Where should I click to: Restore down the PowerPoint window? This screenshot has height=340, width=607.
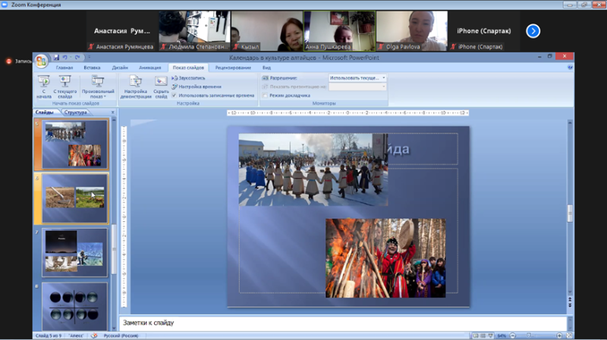549,56
